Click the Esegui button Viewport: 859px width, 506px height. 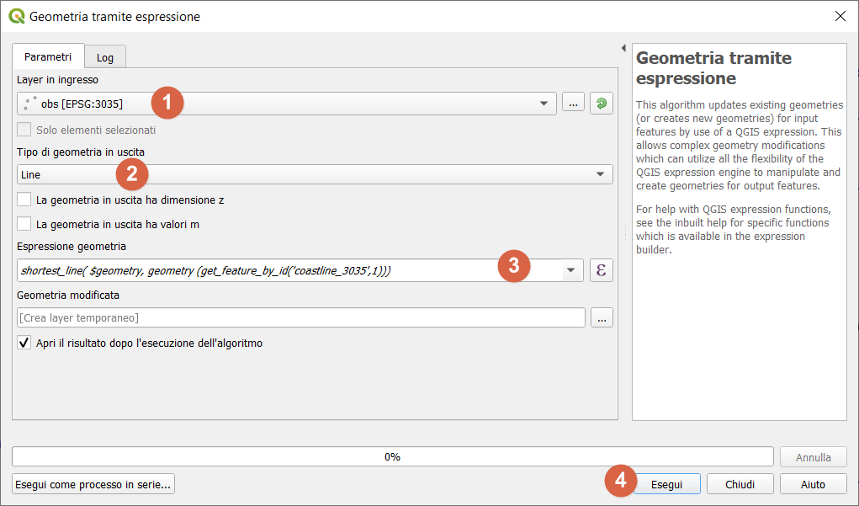(666, 484)
